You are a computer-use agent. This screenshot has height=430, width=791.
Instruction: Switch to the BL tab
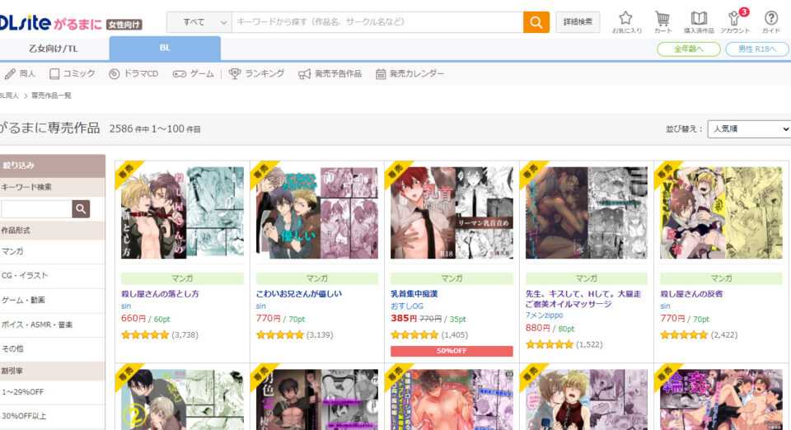[x=165, y=48]
